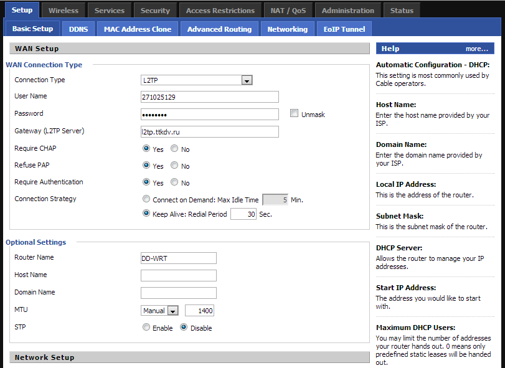Go to the NAT / QoS tab
505x368 pixels.
(x=288, y=10)
